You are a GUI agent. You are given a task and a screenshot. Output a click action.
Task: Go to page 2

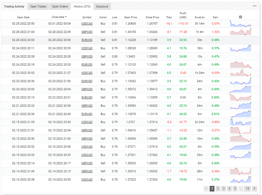coord(218,188)
